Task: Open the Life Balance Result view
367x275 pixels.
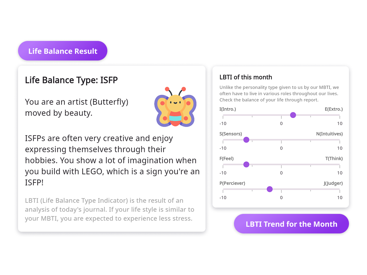Action: pos(62,50)
